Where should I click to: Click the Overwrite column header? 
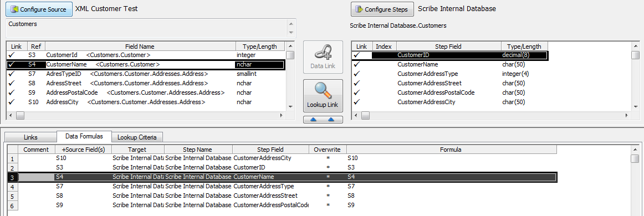tap(328, 150)
